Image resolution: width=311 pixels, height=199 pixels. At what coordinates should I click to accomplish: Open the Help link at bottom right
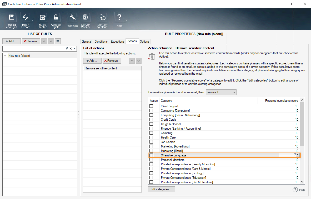click(299, 190)
